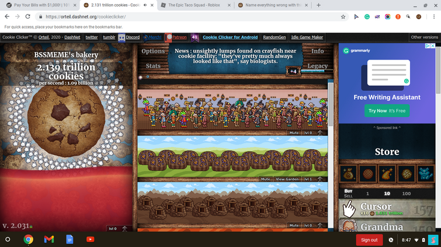Click the AdChoices icon on the Grammarly ad

tap(427, 45)
